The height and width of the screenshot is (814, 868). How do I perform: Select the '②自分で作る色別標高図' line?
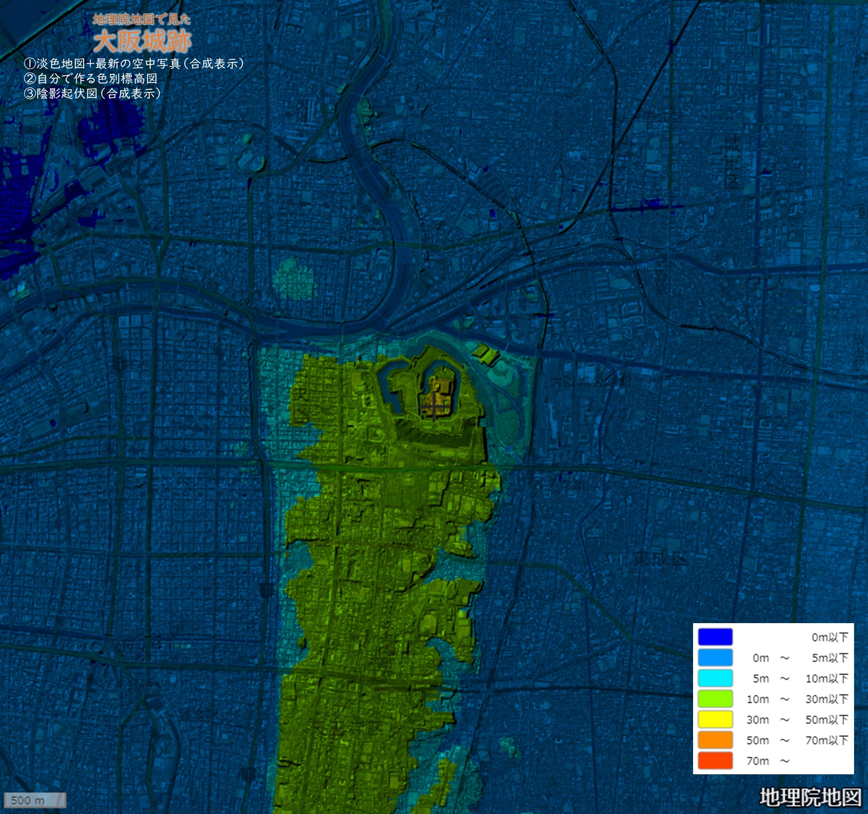[90, 78]
